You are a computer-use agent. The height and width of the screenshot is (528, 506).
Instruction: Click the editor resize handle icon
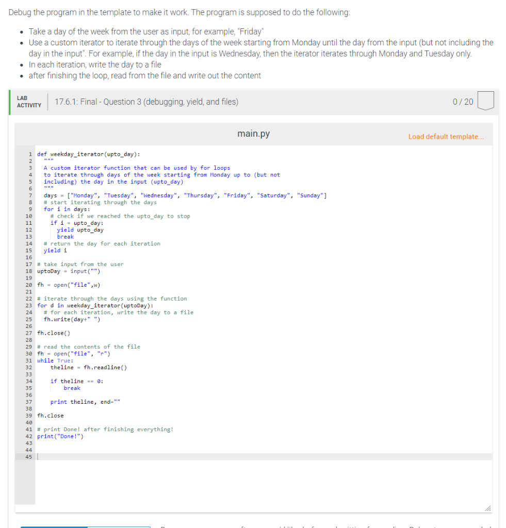pos(487,508)
